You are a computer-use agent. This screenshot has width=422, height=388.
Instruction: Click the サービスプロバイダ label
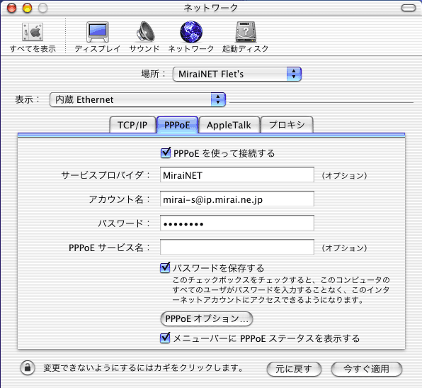click(105, 175)
